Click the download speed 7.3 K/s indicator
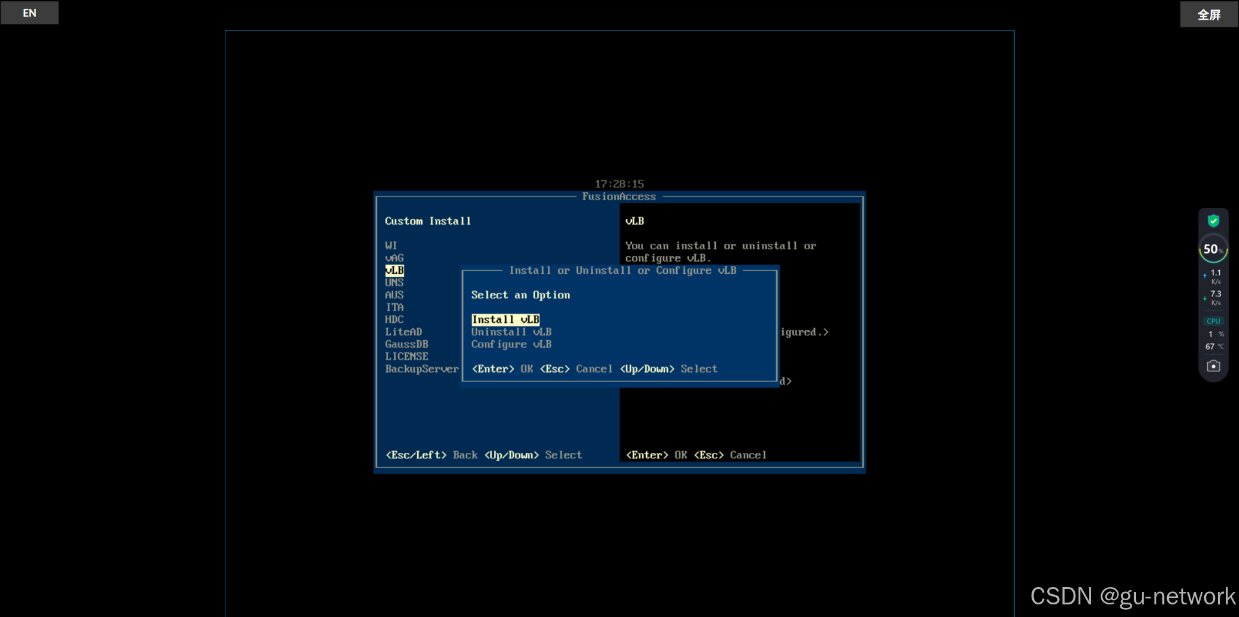The height and width of the screenshot is (617, 1239). 1213,298
